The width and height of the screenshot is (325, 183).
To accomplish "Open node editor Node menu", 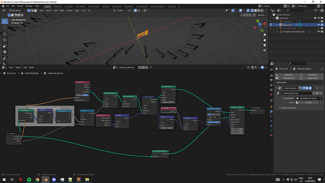I will point(31,67).
